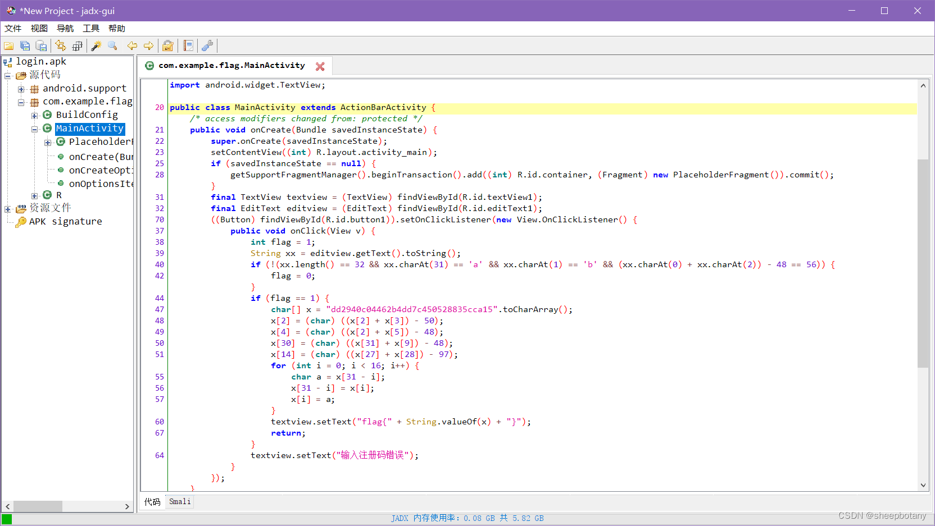
Task: Open preferences with the wrench icon
Action: pyautogui.click(x=207, y=46)
